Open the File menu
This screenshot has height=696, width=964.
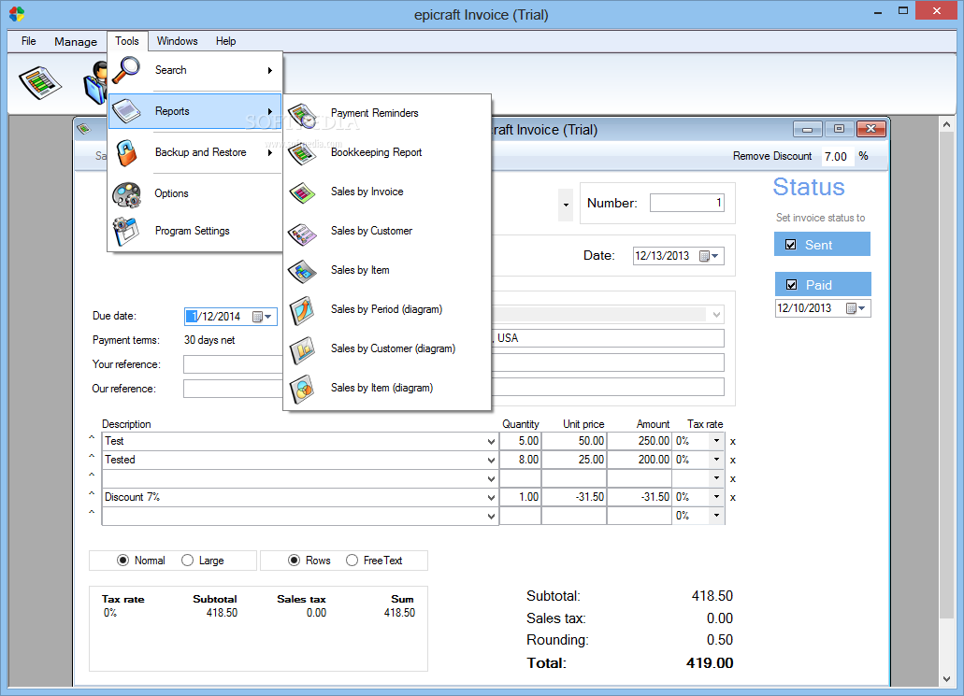(28, 41)
